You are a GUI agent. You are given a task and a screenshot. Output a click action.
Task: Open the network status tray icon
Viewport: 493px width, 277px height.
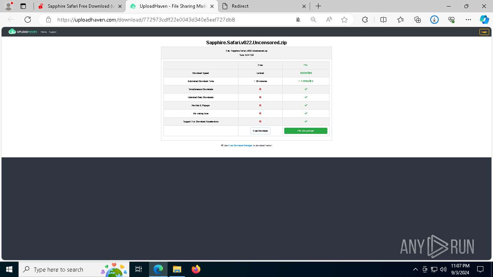click(x=434, y=269)
